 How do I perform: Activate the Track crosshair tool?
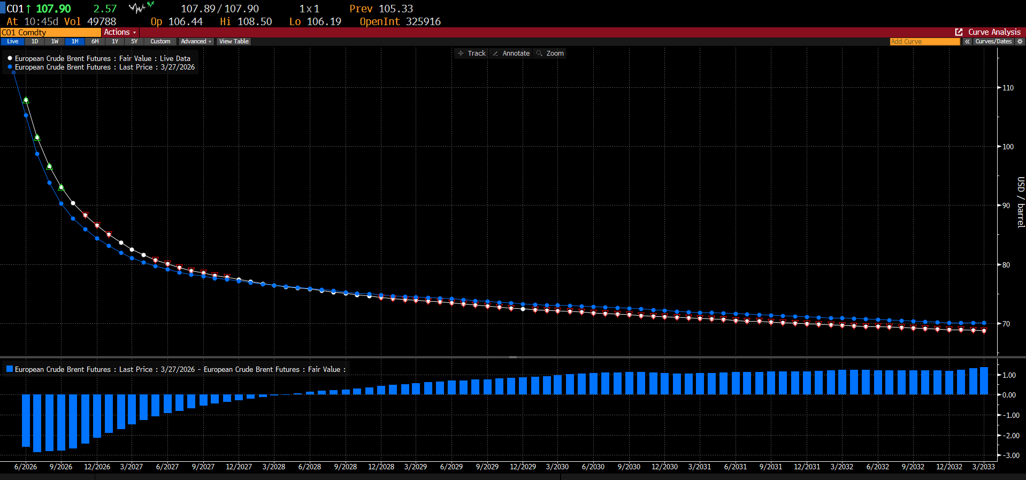471,53
